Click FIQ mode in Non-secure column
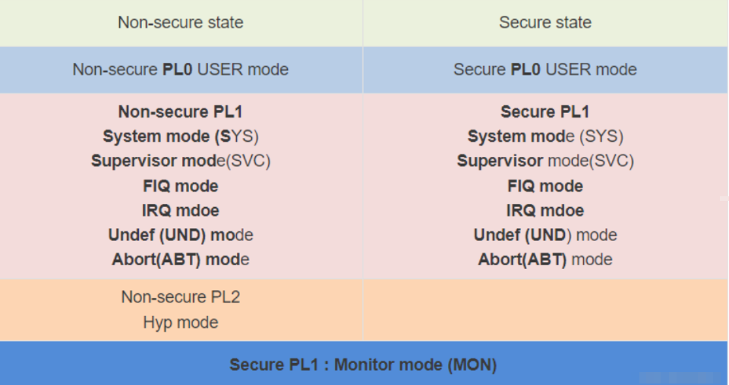Screen dimensions: 729x385 [181, 186]
